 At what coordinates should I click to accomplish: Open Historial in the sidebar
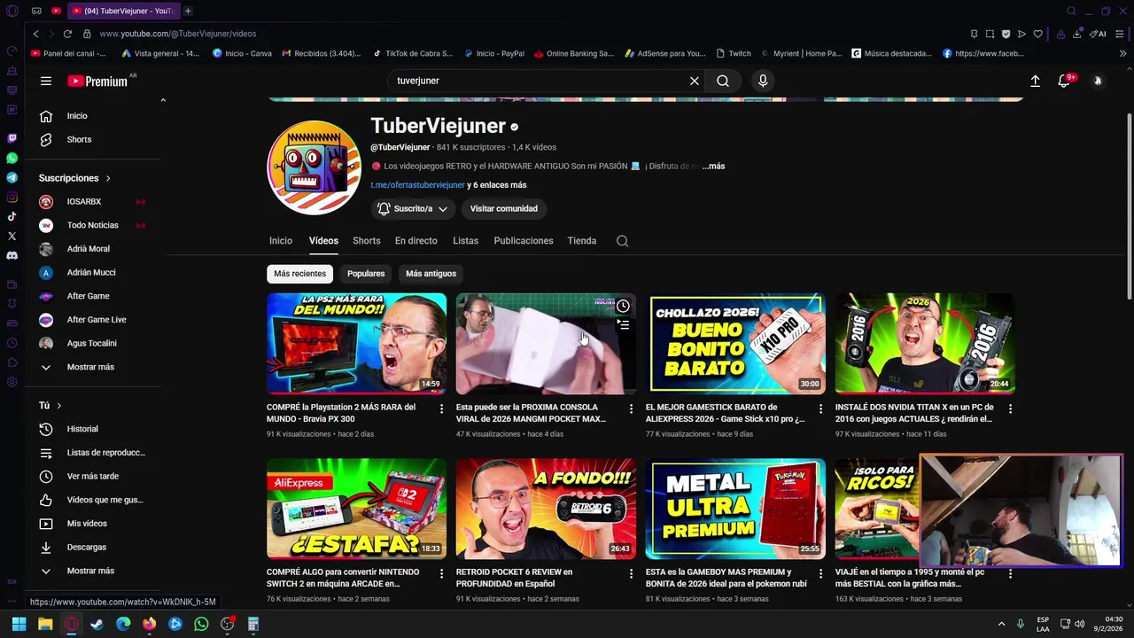coord(82,429)
